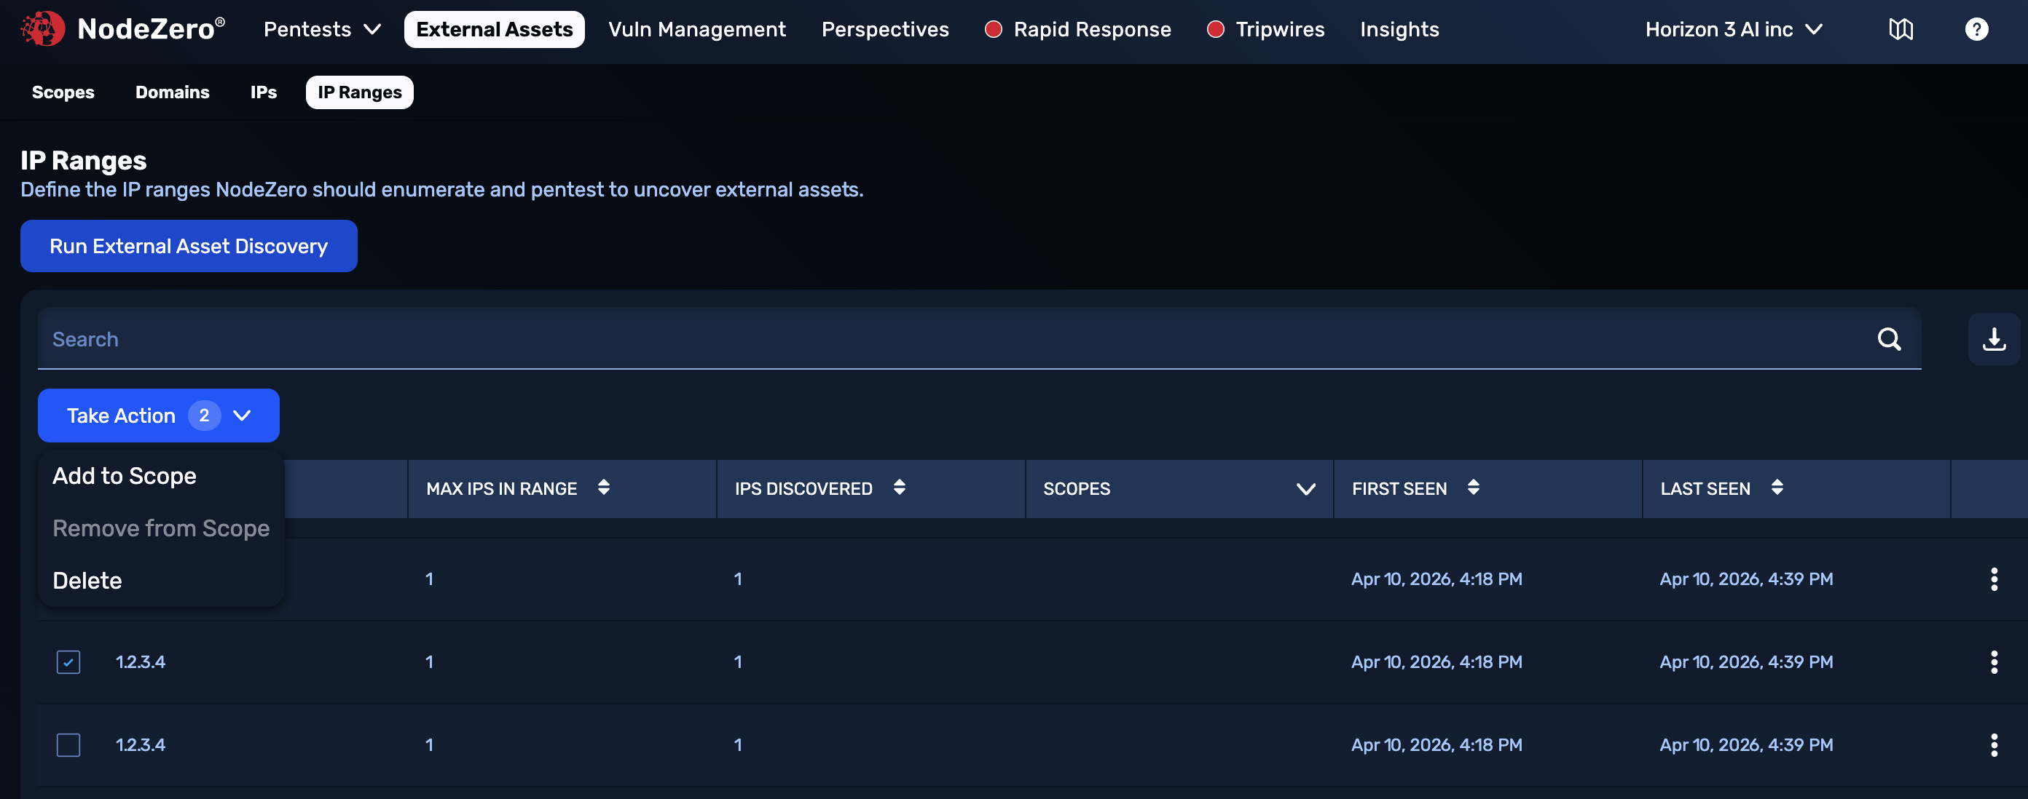Click the search magnifier icon
This screenshot has width=2028, height=799.
point(1889,339)
